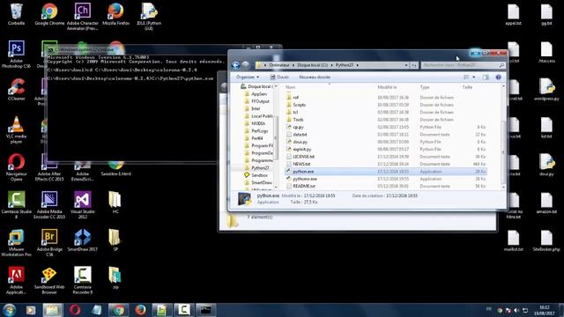Open the zip folder on the desktop
This screenshot has width=564, height=317.
point(115,278)
